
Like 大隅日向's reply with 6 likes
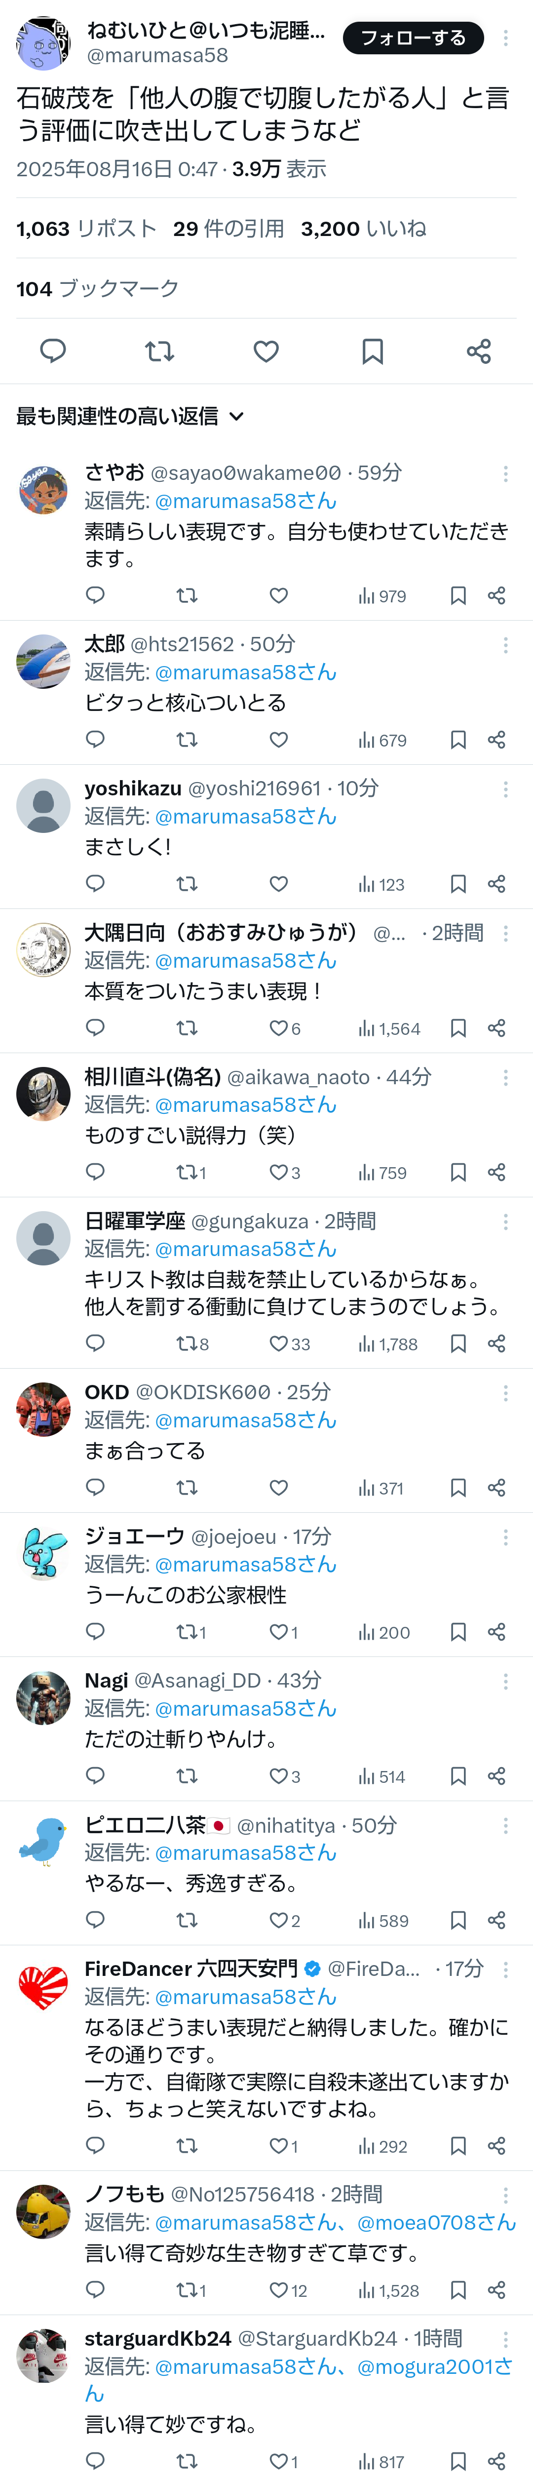(285, 1028)
